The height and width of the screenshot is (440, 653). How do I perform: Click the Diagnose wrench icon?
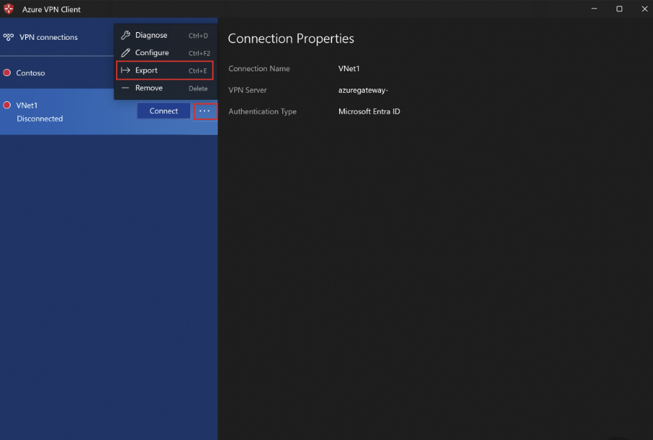125,36
